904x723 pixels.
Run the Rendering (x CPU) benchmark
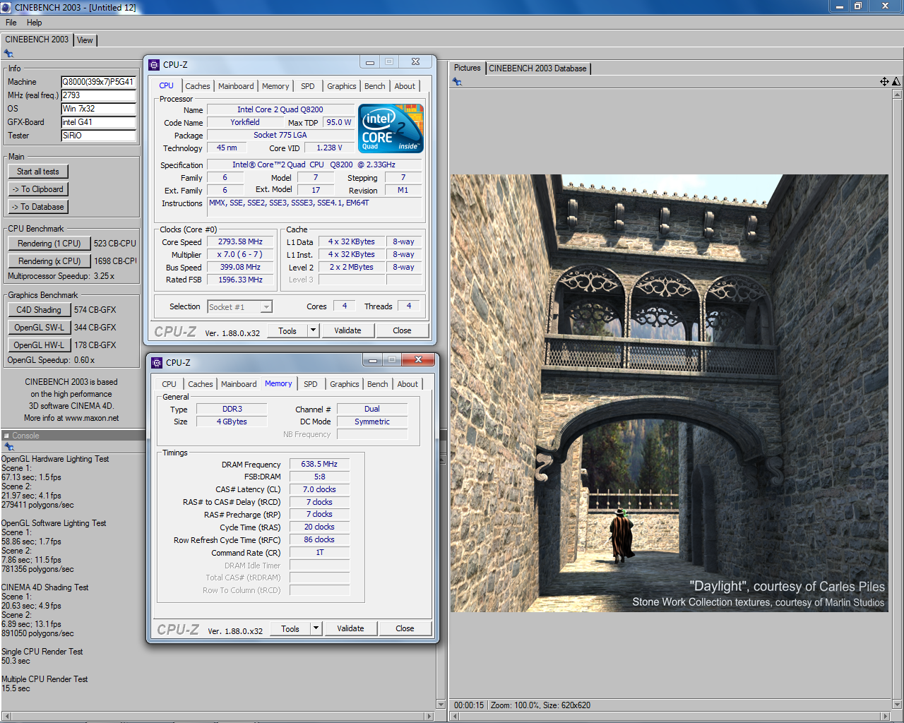click(49, 261)
